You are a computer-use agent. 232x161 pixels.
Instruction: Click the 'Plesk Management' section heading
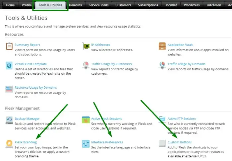pos(22,108)
